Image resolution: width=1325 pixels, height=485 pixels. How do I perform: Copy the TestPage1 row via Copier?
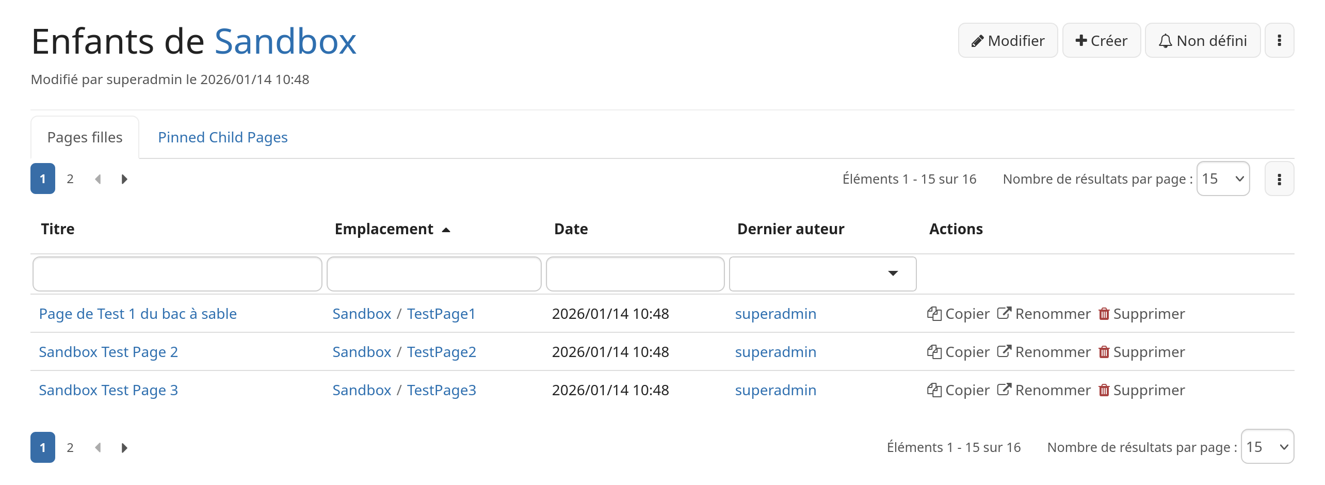coord(958,314)
